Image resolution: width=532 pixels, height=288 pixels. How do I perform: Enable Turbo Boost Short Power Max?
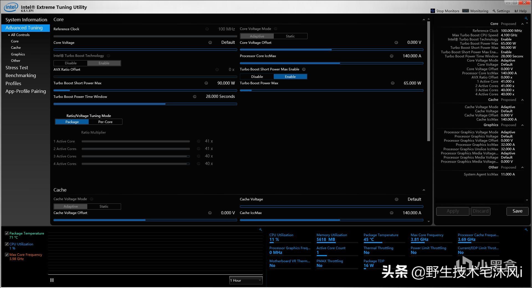290,77
